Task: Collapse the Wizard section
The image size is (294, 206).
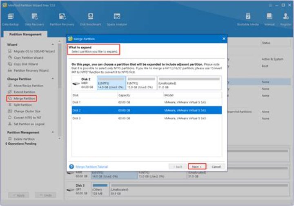Action: 53,44
